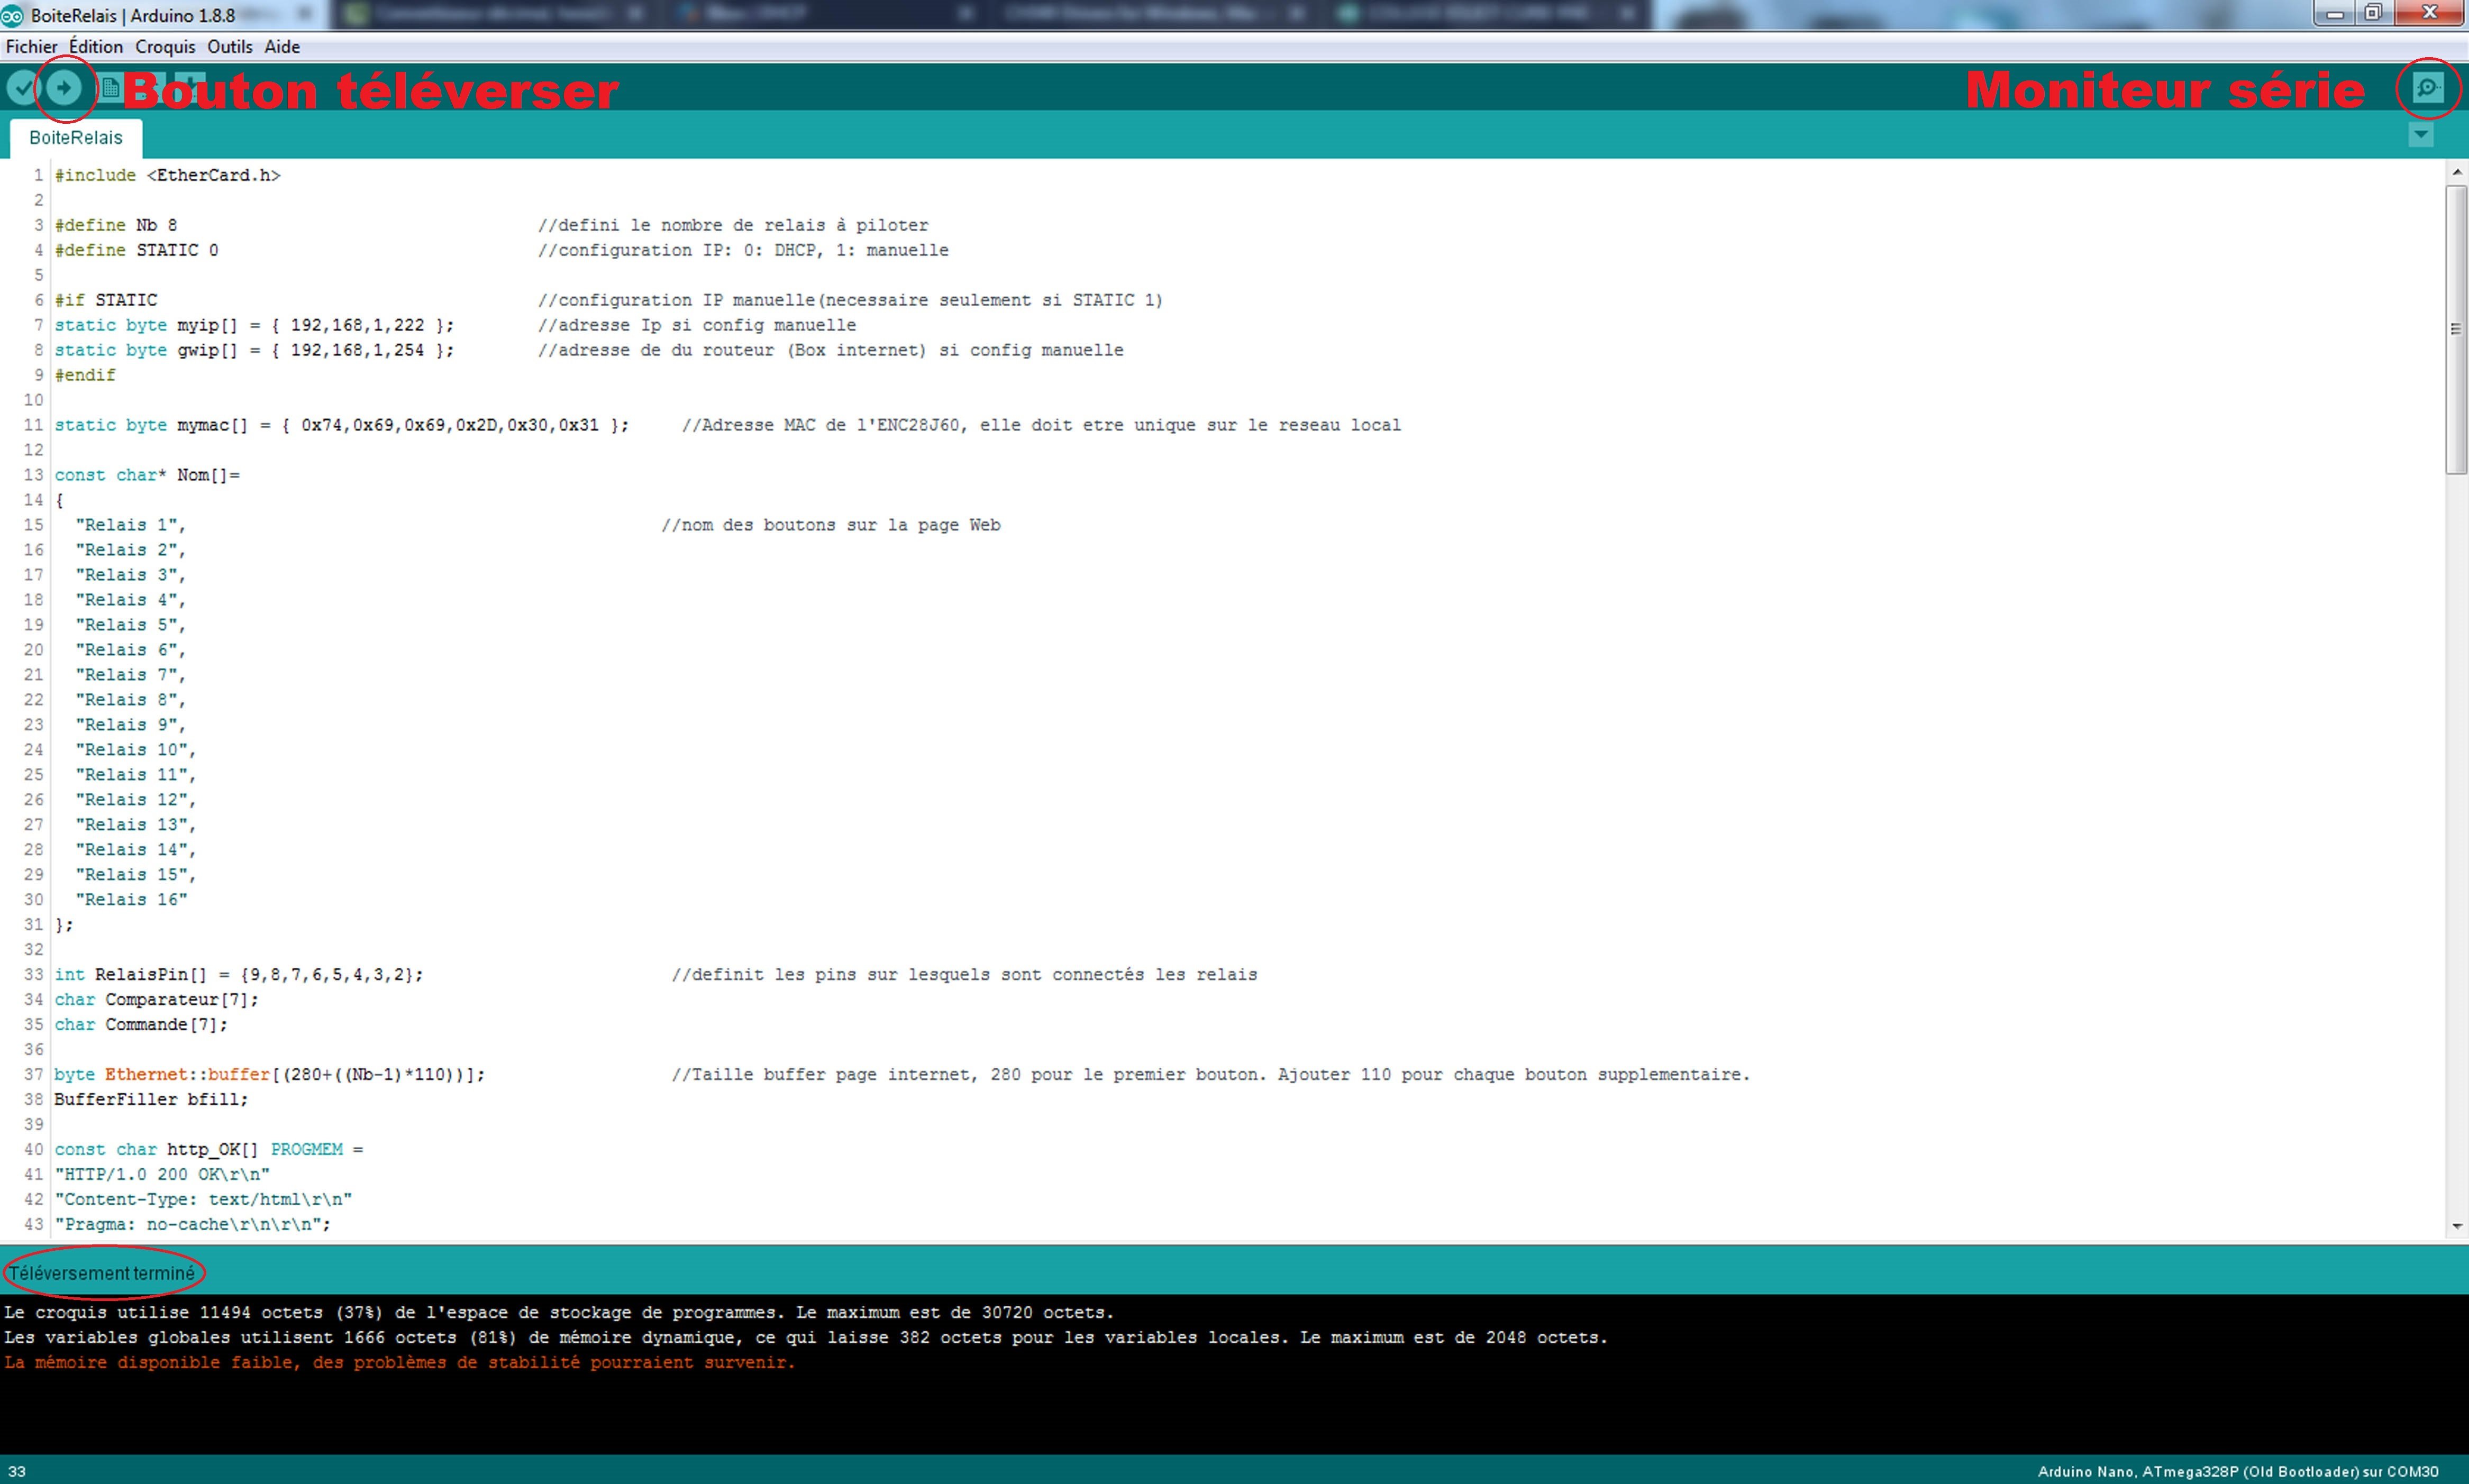Open the Édition menu
This screenshot has width=2469, height=1484.
[x=95, y=46]
